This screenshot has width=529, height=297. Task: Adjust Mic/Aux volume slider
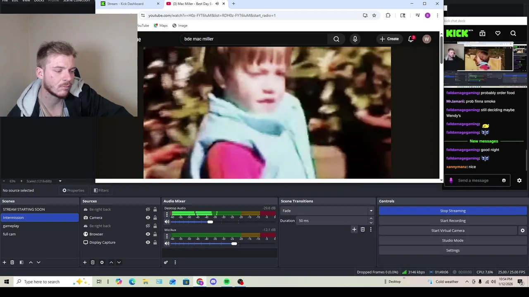coord(234,244)
